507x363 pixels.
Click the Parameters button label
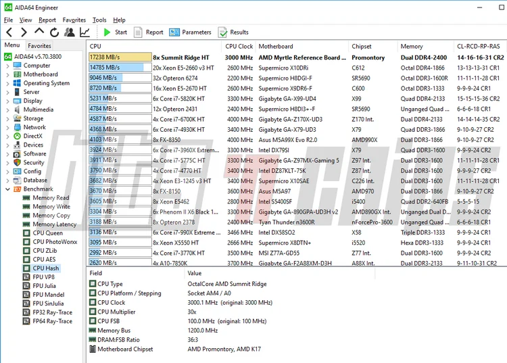(x=197, y=32)
